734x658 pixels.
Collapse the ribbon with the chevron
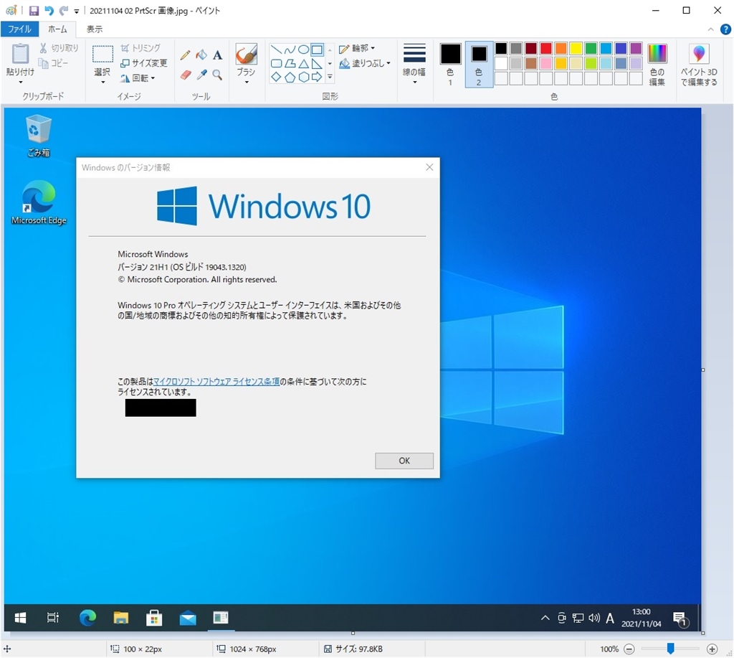click(x=710, y=29)
